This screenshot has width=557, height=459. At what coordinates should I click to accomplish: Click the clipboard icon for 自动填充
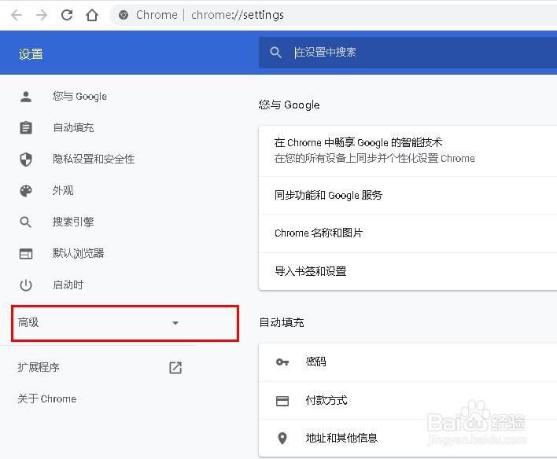coord(26,127)
